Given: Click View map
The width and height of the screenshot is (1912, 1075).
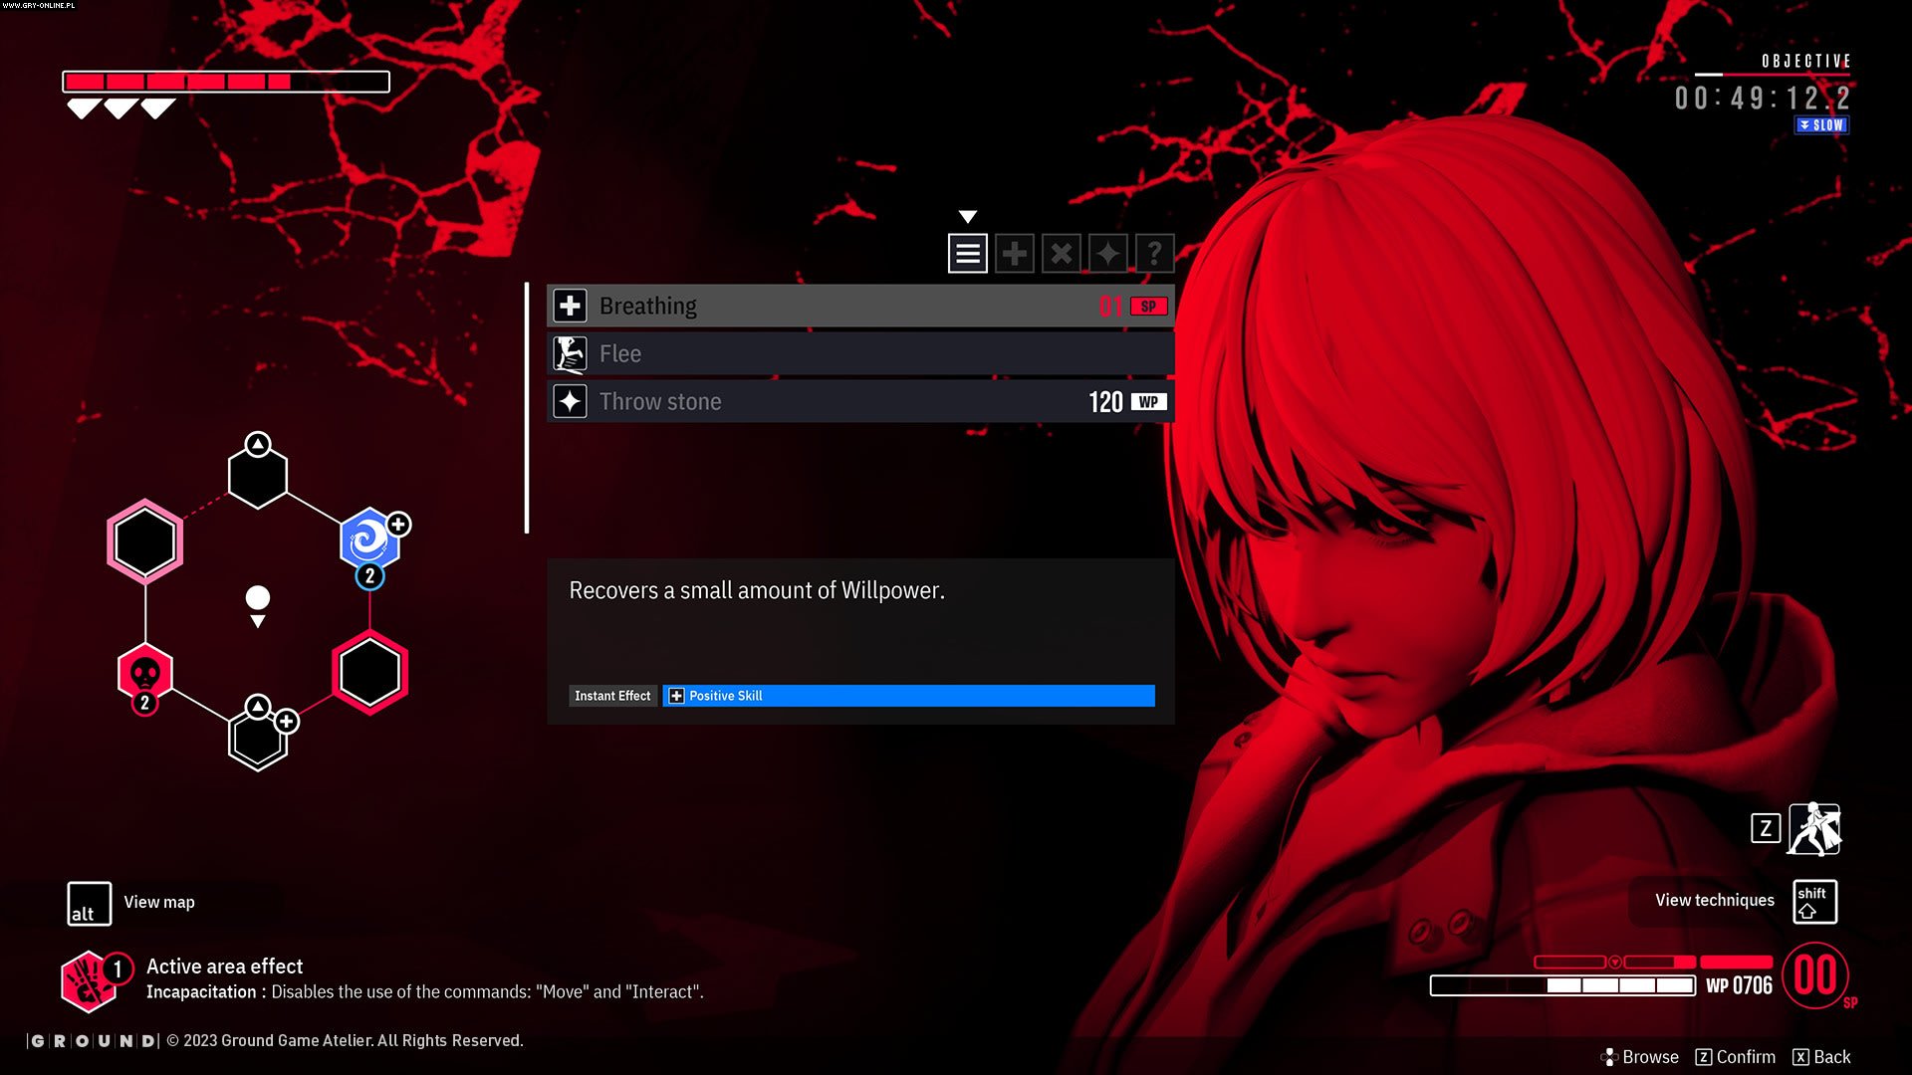Looking at the screenshot, I should click(x=158, y=902).
